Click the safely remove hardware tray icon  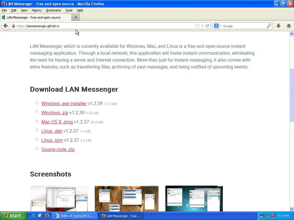(x=267, y=216)
